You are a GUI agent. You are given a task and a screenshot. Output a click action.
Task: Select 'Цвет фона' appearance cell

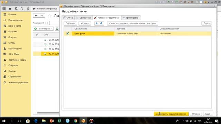coord(93,34)
